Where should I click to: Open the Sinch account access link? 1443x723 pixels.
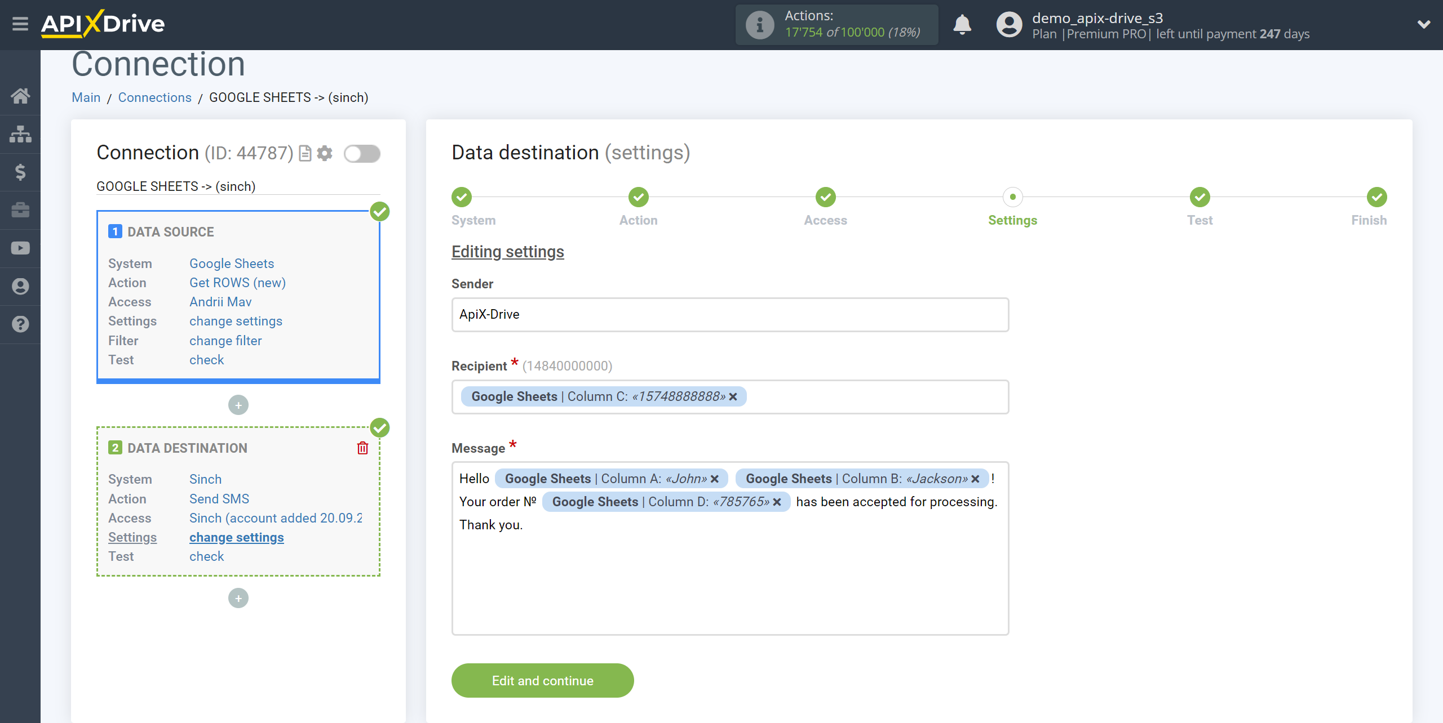[276, 518]
